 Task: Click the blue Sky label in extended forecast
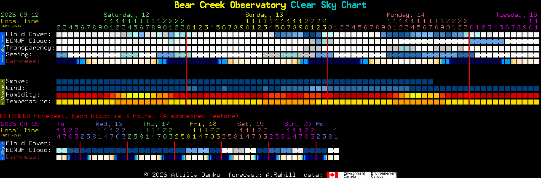point(2,150)
